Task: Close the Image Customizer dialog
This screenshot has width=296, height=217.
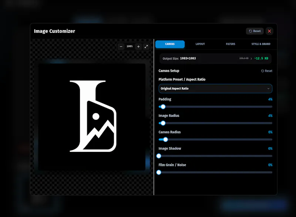Action: coord(269,31)
